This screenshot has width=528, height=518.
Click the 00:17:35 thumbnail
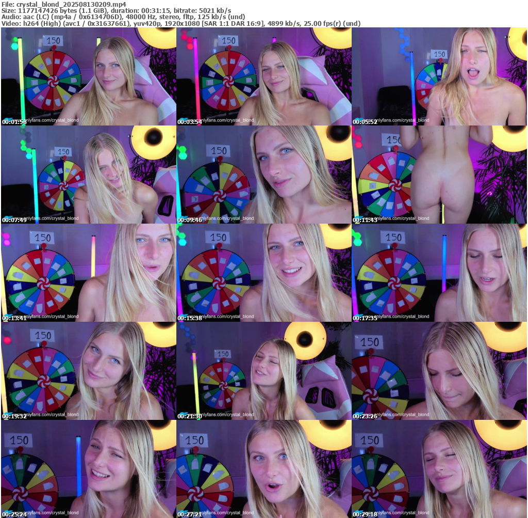point(439,273)
